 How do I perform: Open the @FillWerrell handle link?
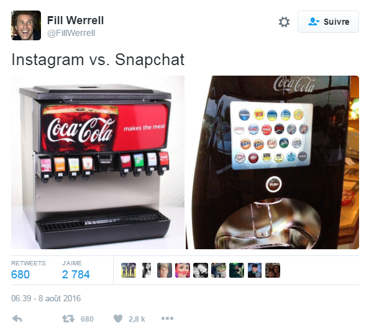[71, 33]
